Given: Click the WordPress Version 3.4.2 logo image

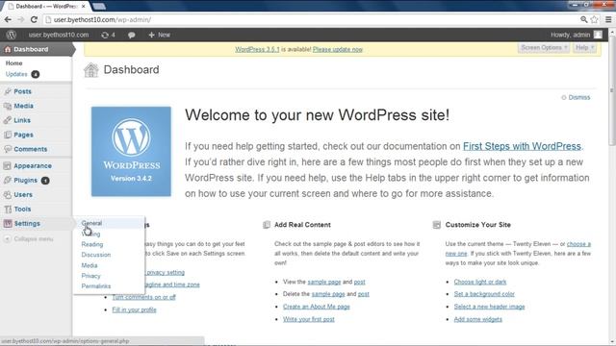Looking at the screenshot, I should coord(131,152).
